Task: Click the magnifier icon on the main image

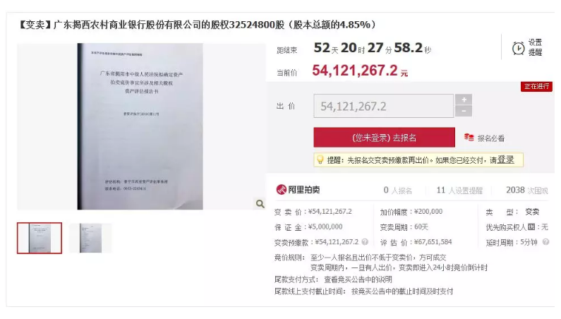Action: click(260, 204)
